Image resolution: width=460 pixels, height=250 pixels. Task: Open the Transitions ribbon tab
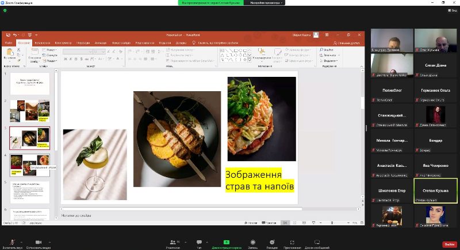coord(83,43)
